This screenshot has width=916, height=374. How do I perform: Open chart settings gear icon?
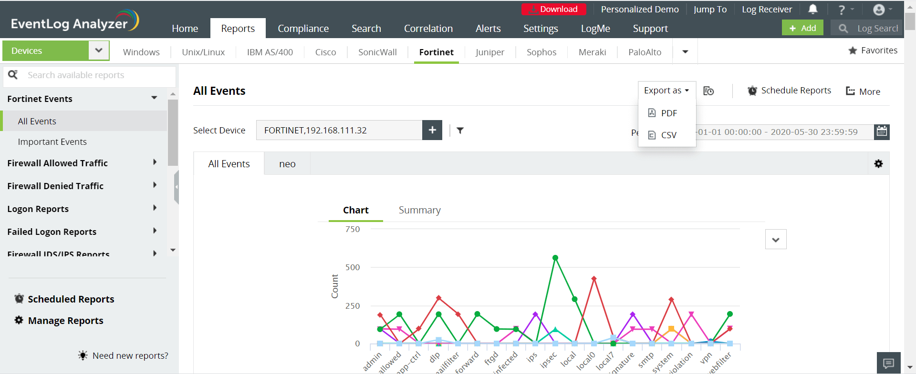878,164
